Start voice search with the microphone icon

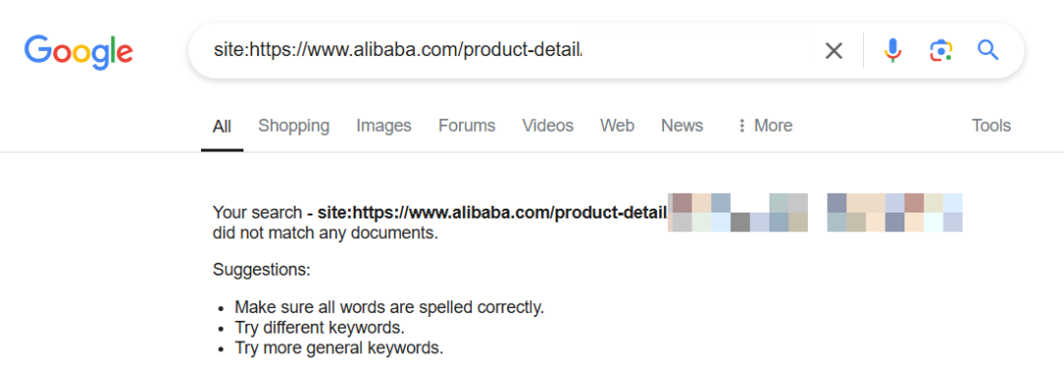[893, 51]
